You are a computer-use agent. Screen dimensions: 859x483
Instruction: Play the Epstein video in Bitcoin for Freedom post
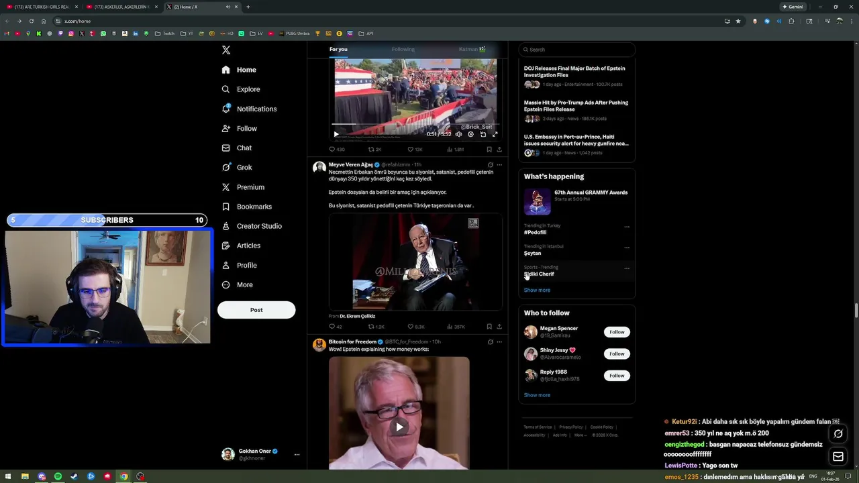click(399, 427)
